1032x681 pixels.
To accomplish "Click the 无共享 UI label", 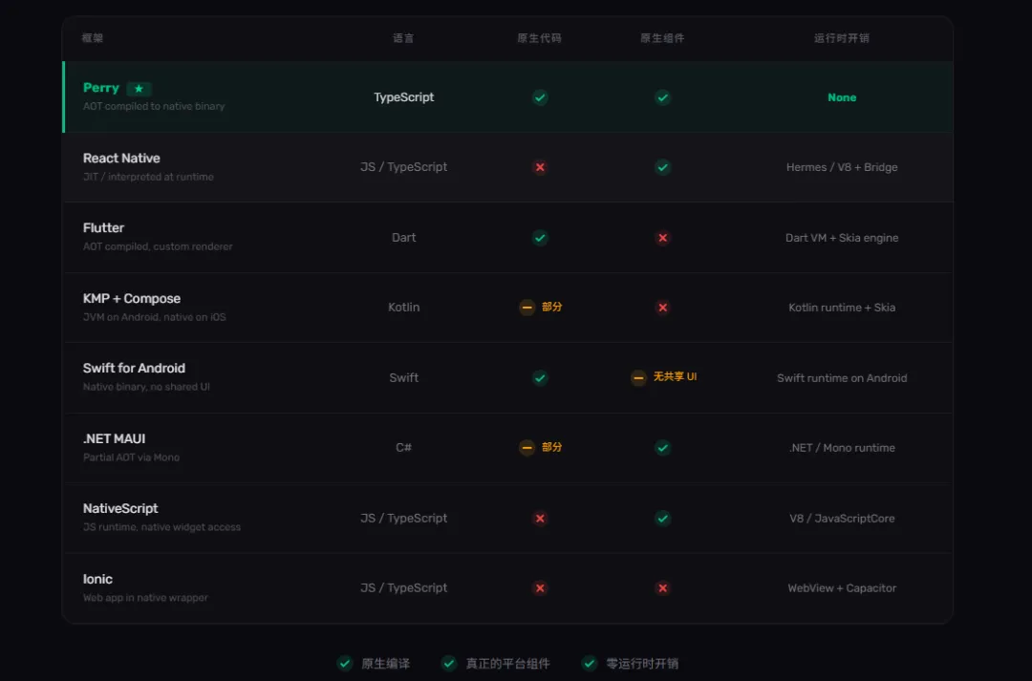I will pos(675,377).
